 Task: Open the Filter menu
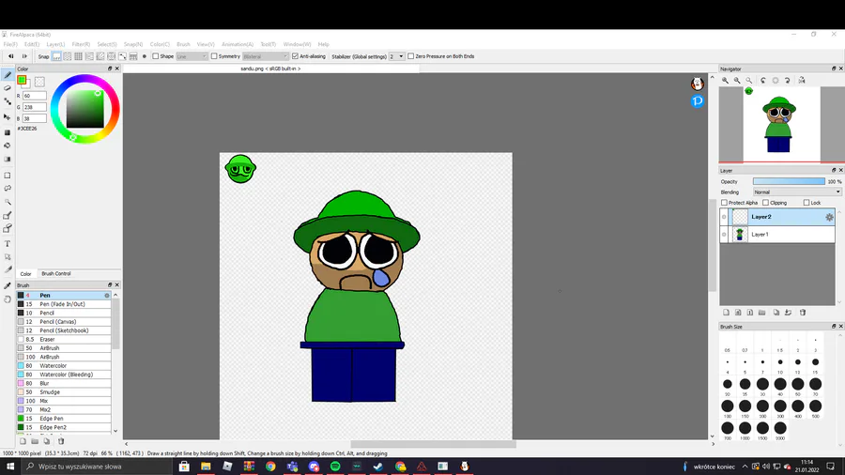[81, 44]
